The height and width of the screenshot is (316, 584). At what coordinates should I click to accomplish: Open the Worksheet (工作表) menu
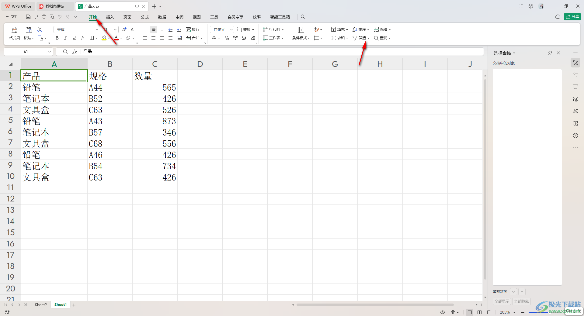[273, 38]
